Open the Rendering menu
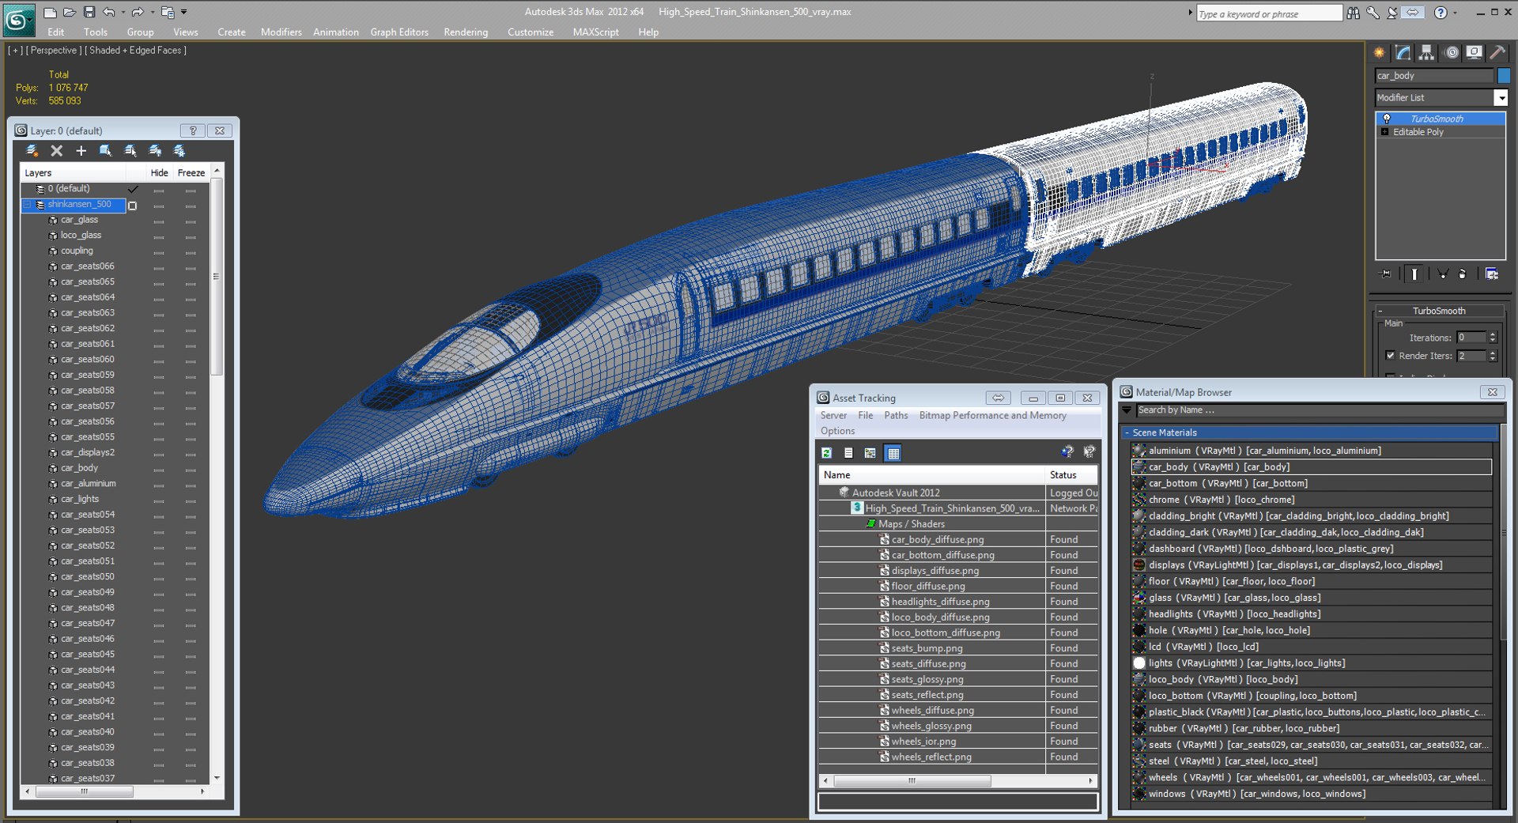The width and height of the screenshot is (1518, 823). [466, 32]
